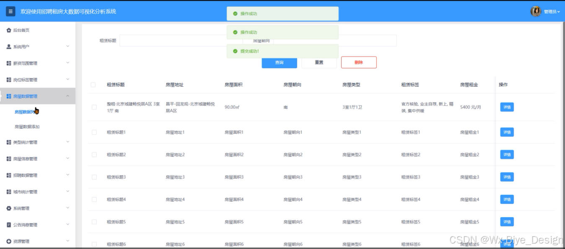Check the row 租赁标题6
The height and width of the screenshot is (249, 565).
tap(94, 244)
